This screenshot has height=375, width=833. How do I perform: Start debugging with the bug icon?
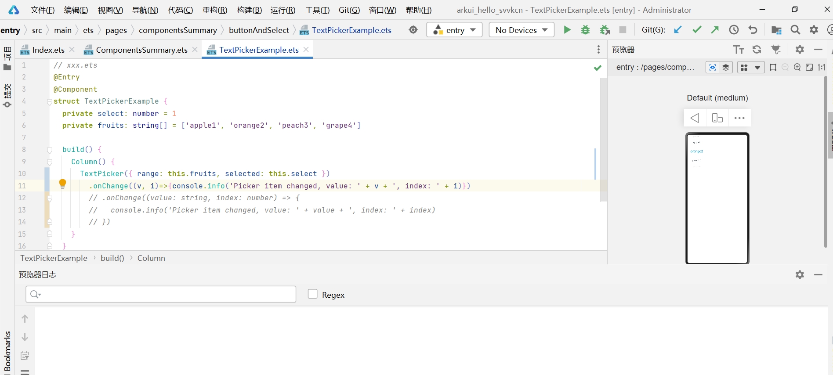586,30
